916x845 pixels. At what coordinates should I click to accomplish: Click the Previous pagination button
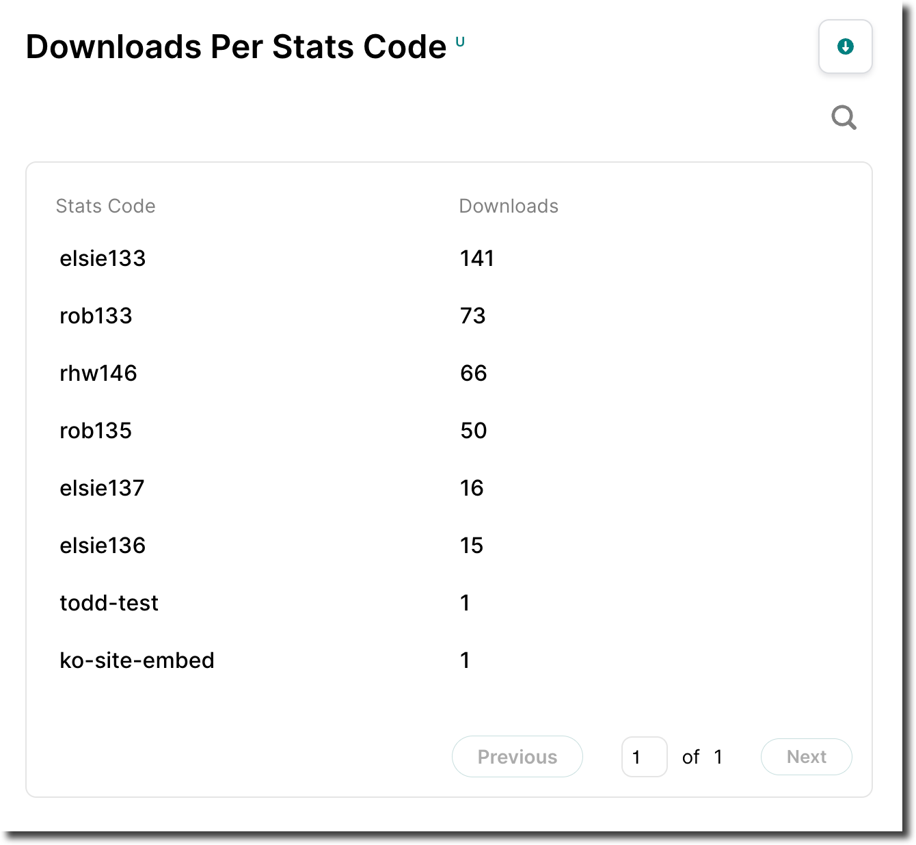point(517,757)
